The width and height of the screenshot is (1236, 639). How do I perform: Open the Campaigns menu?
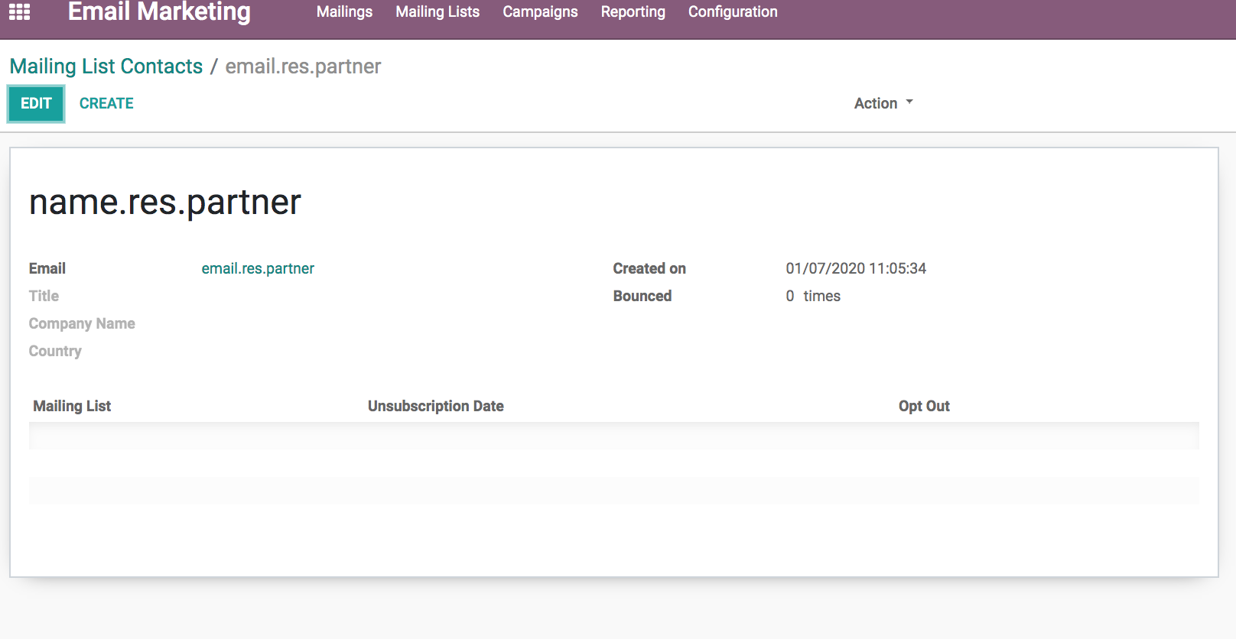point(540,11)
